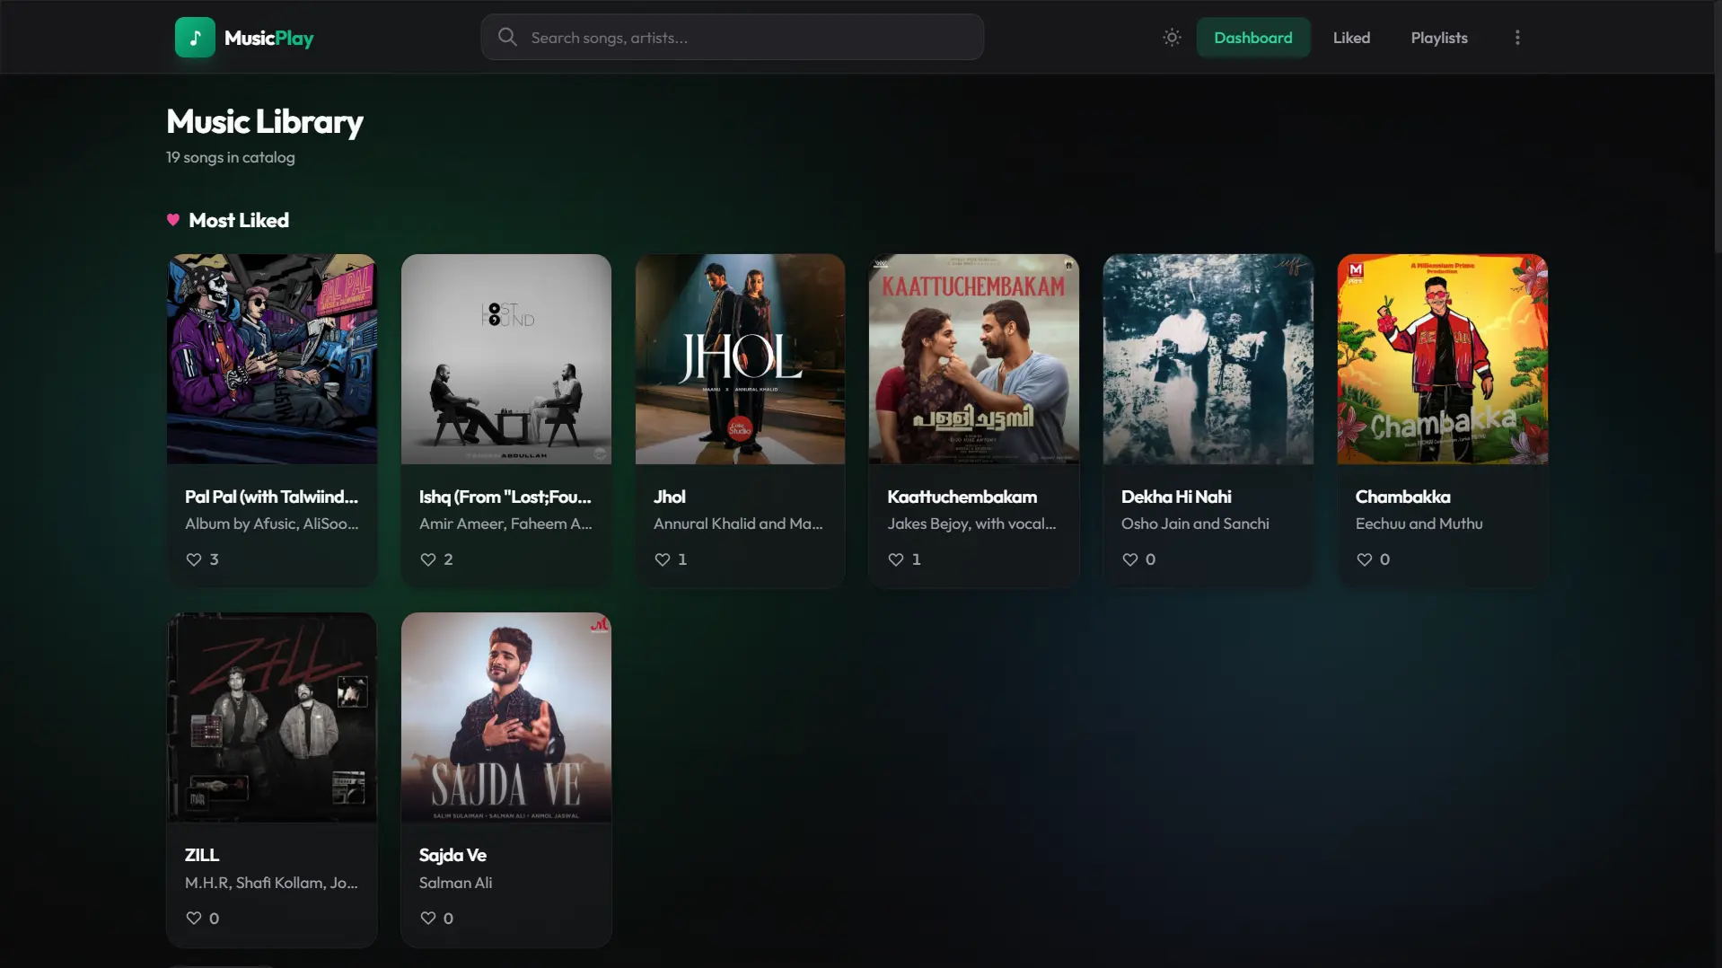Like the Ishq song with heart icon
Image resolution: width=1722 pixels, height=968 pixels.
click(x=427, y=559)
